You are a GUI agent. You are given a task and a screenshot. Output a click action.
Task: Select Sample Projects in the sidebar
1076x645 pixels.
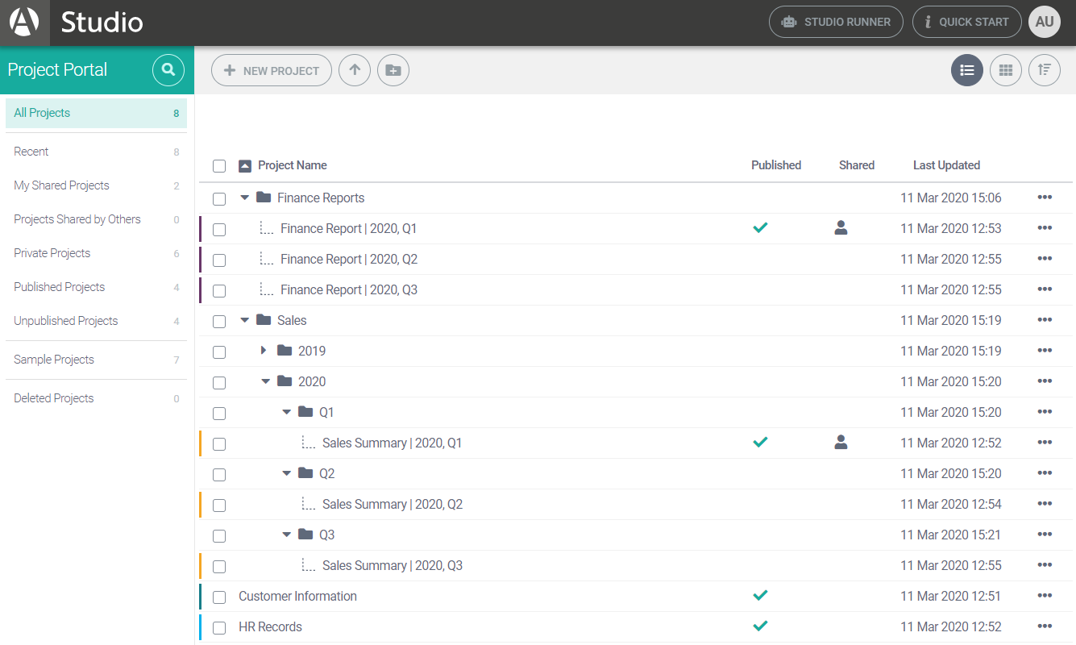(54, 360)
